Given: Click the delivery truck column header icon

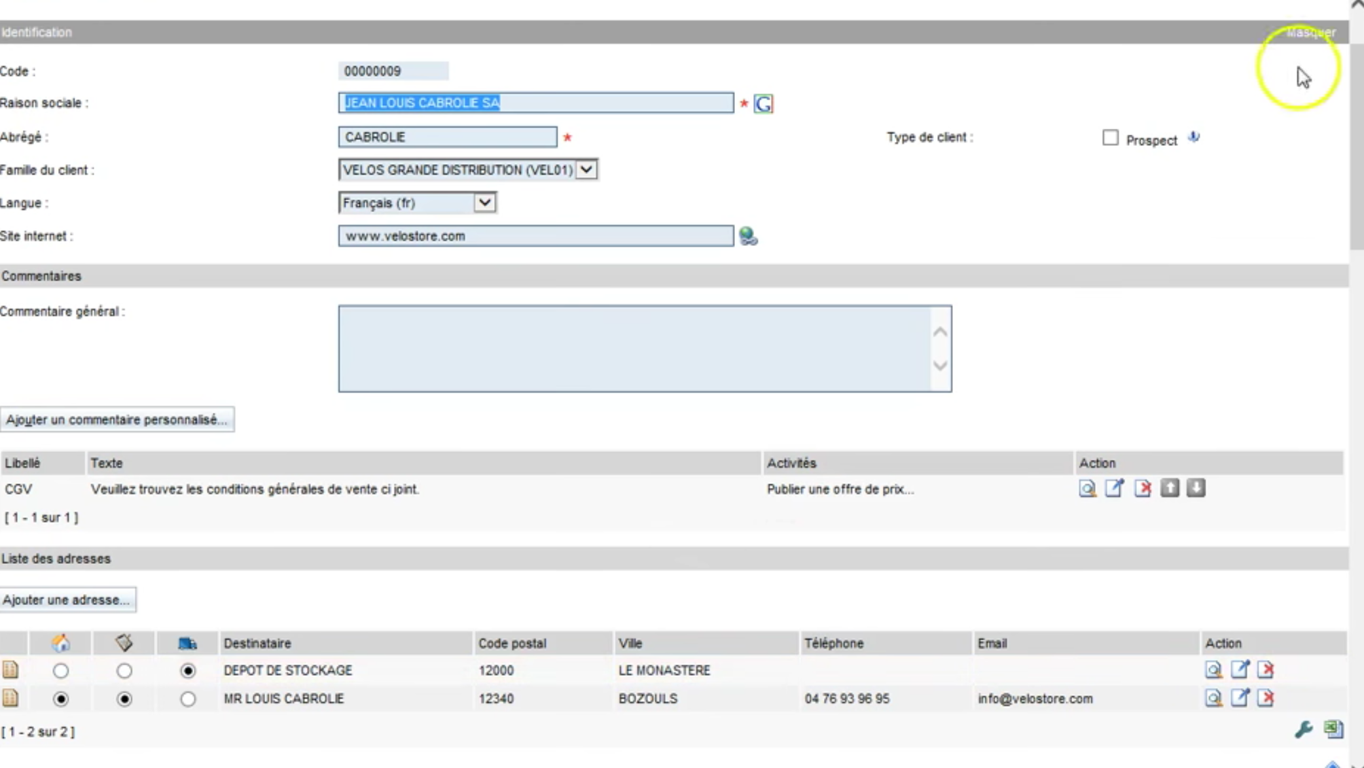Looking at the screenshot, I should [187, 644].
